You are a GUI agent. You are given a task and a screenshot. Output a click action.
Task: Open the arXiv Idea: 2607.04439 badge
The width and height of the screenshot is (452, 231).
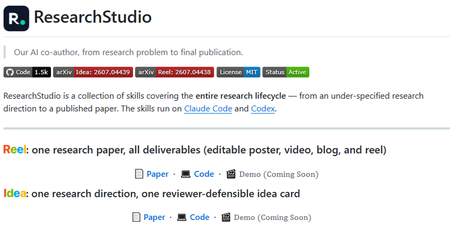[x=93, y=72]
